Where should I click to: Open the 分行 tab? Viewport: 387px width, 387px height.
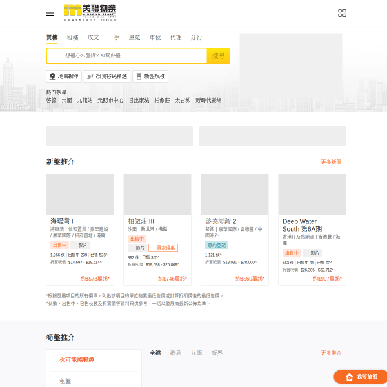(x=197, y=37)
